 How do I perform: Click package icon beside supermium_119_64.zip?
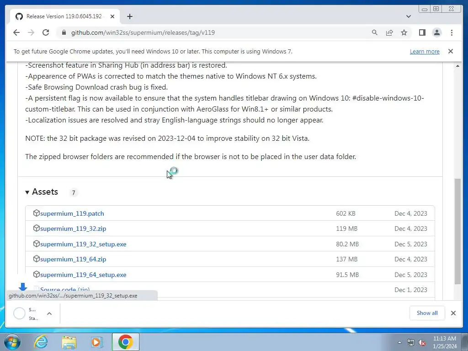[x=37, y=259]
